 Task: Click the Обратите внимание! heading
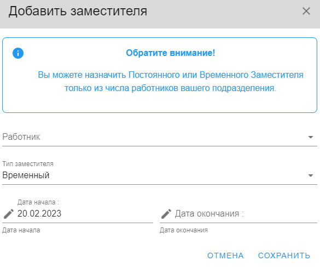pyautogui.click(x=171, y=53)
